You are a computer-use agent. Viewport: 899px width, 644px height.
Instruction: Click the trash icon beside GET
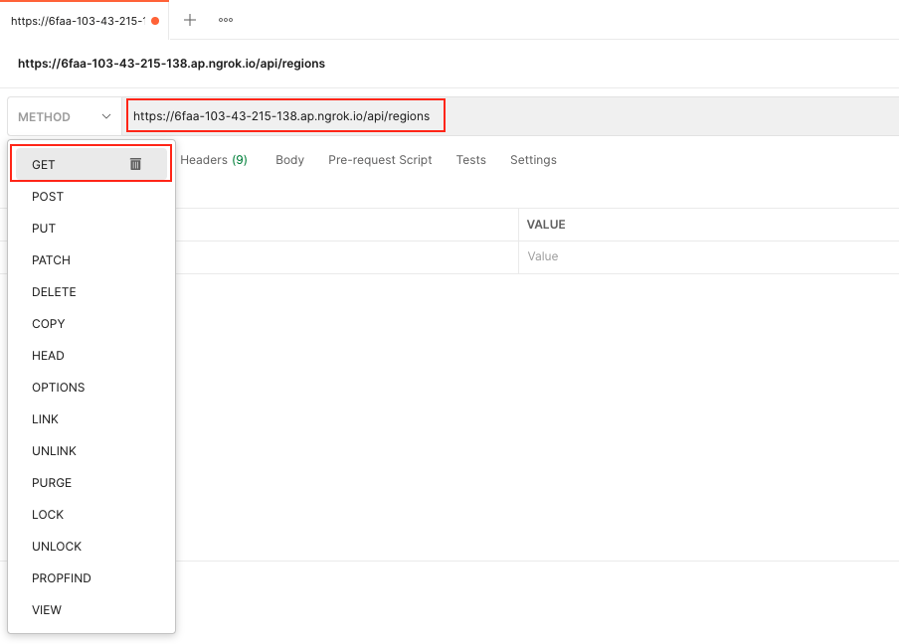(x=136, y=164)
